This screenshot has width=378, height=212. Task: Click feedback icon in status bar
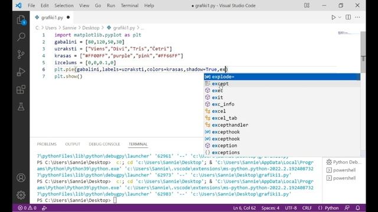[347, 208]
